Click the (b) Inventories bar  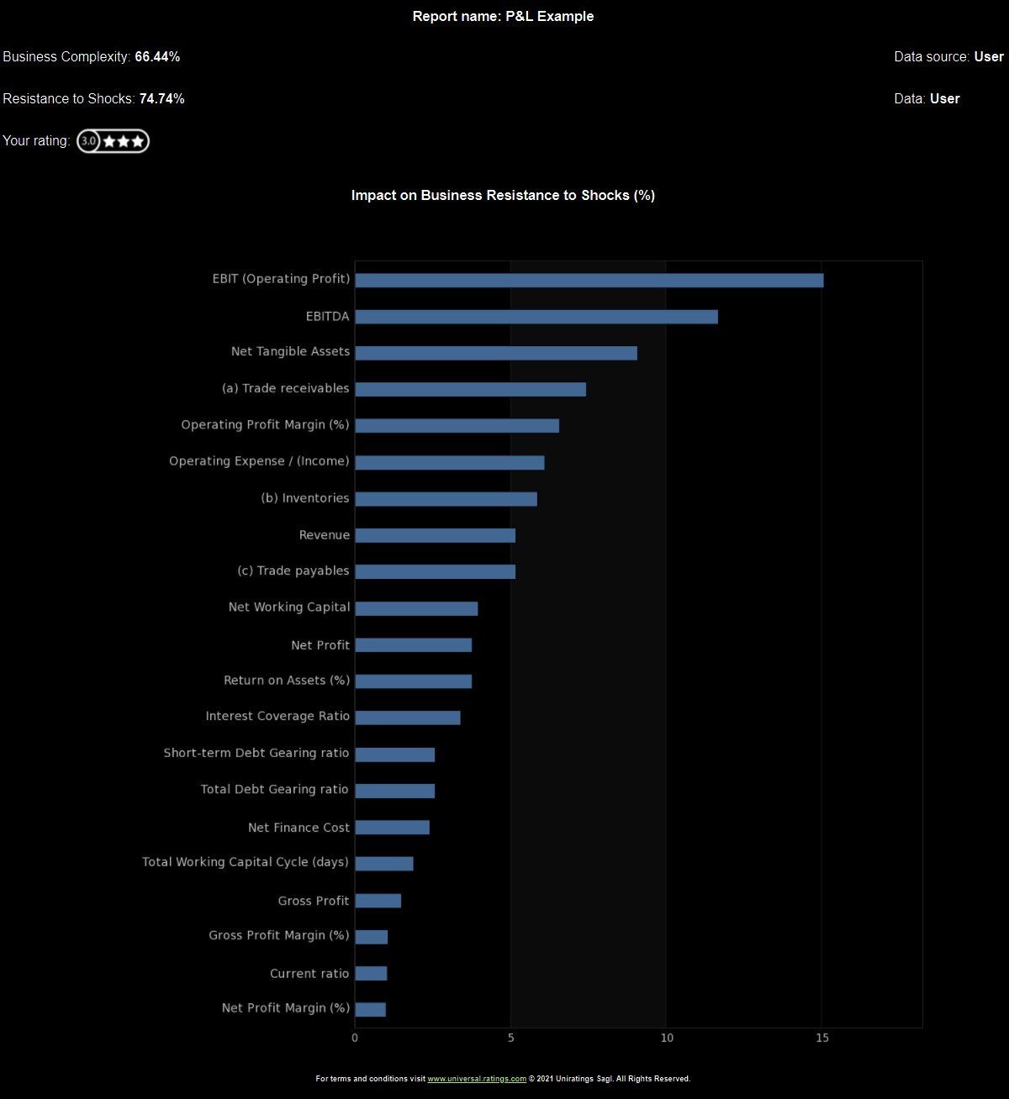coord(446,499)
